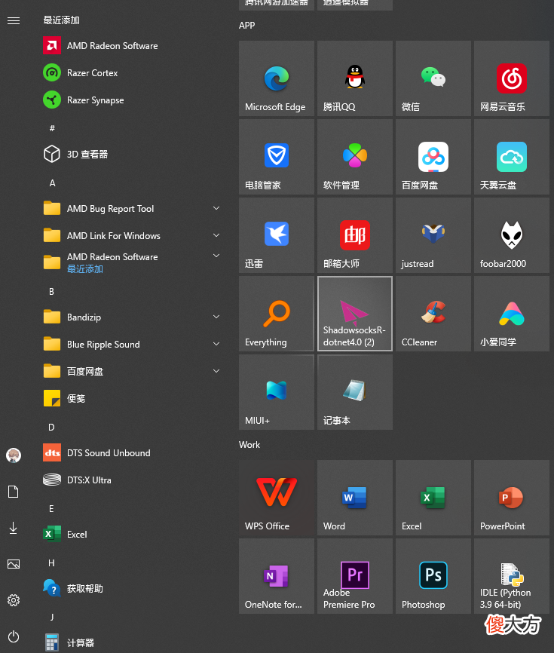Image resolution: width=554 pixels, height=653 pixels.
Task: Click the APP tile group title
Action: (246, 26)
